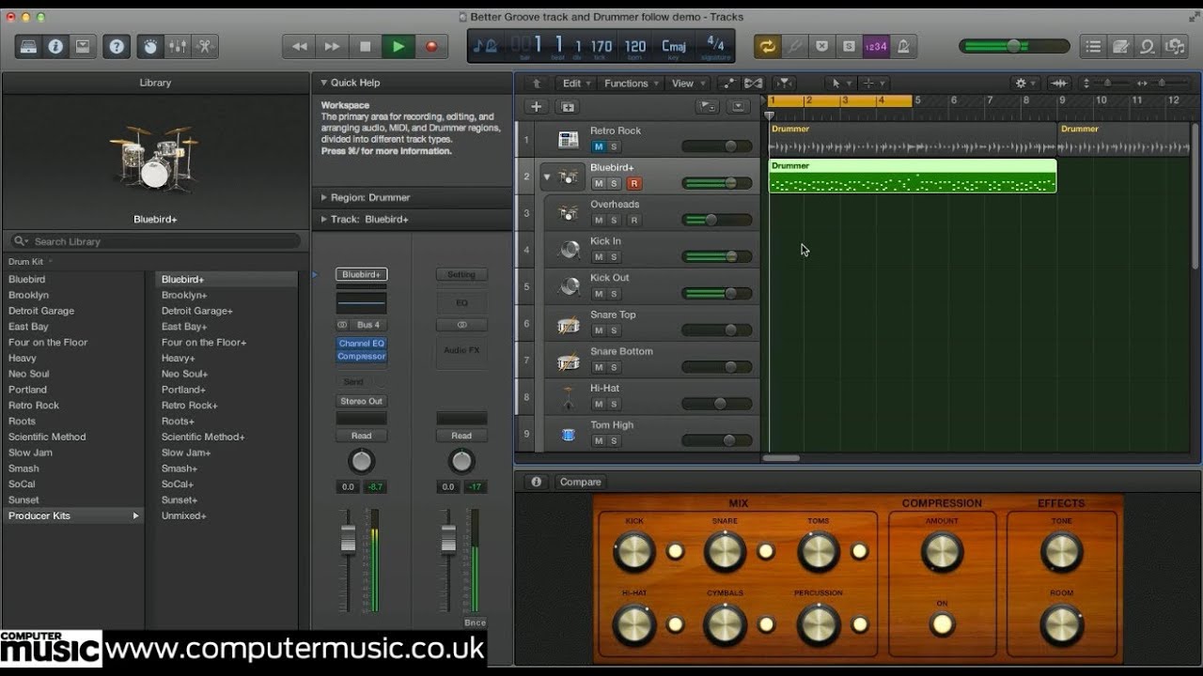The image size is (1203, 676).
Task: Expand the Region: Drummer disclosure triangle
Action: (324, 197)
